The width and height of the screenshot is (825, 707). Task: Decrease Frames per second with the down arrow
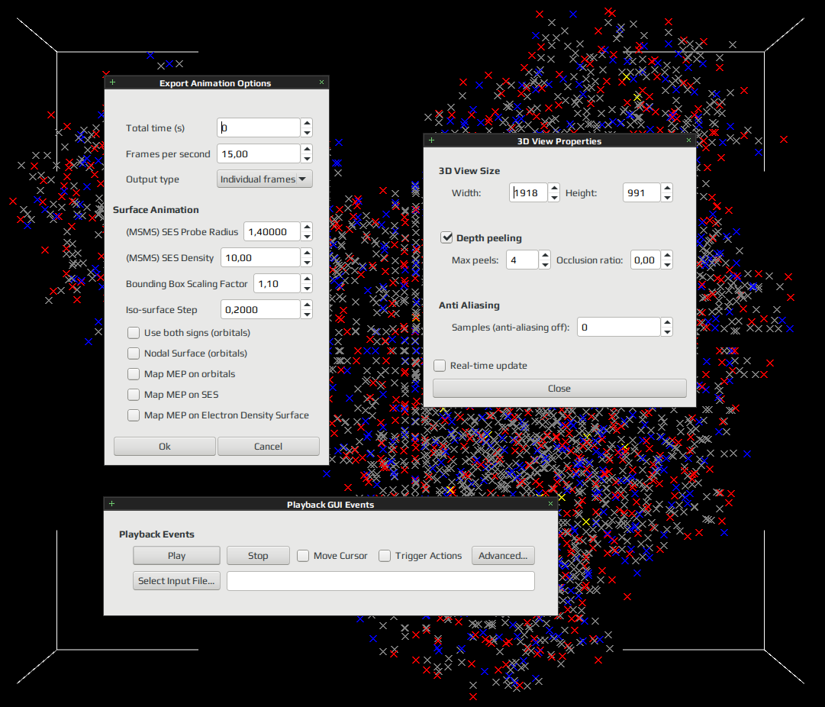(x=308, y=159)
